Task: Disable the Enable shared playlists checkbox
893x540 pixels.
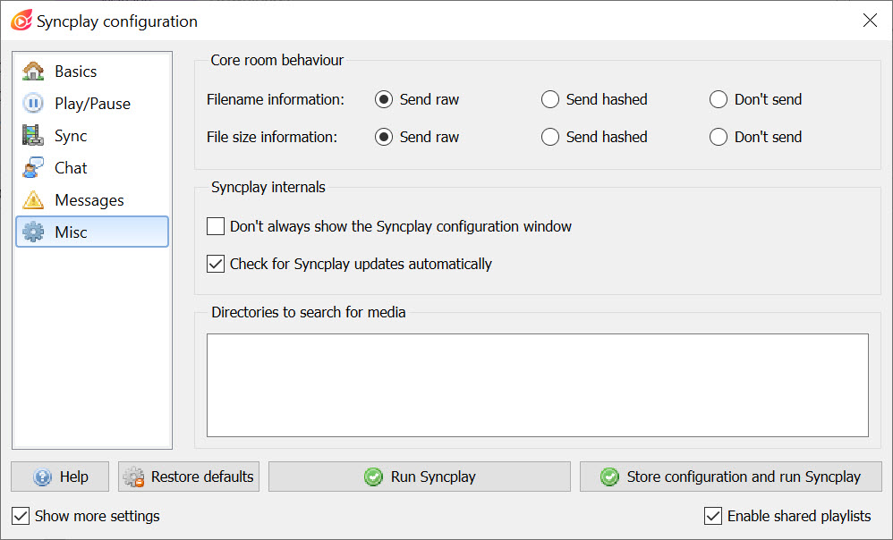Action: (x=713, y=516)
